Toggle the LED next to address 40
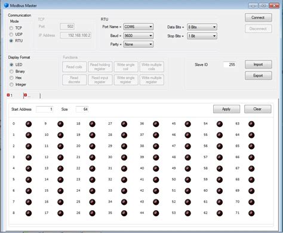This screenshot has height=233, width=283. [x=156, y=169]
